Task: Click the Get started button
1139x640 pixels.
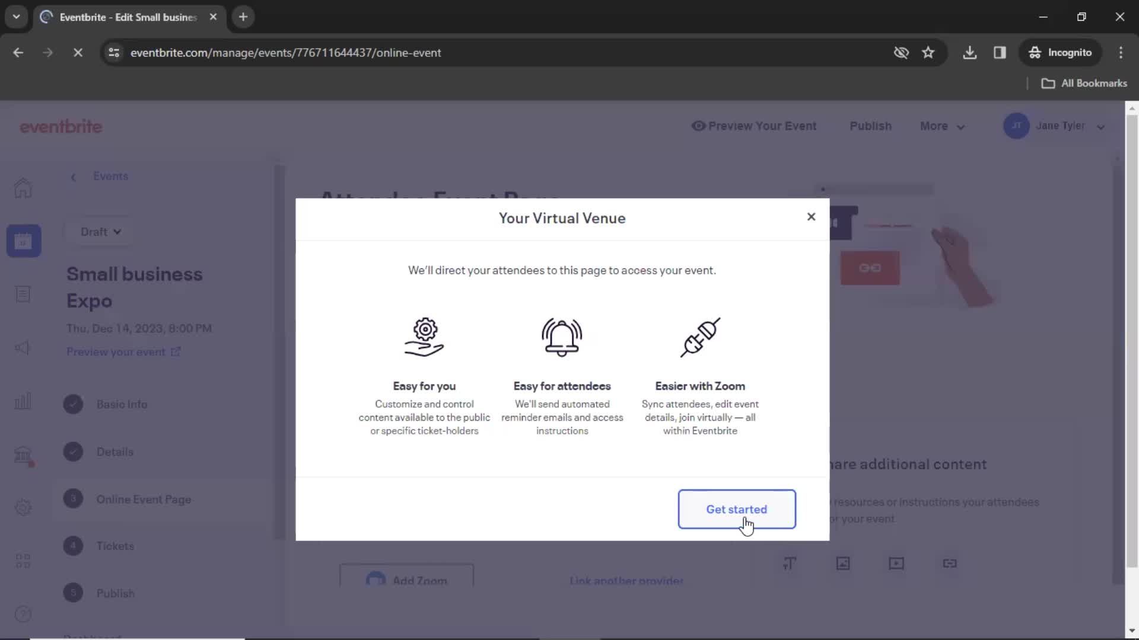Action: point(737,509)
